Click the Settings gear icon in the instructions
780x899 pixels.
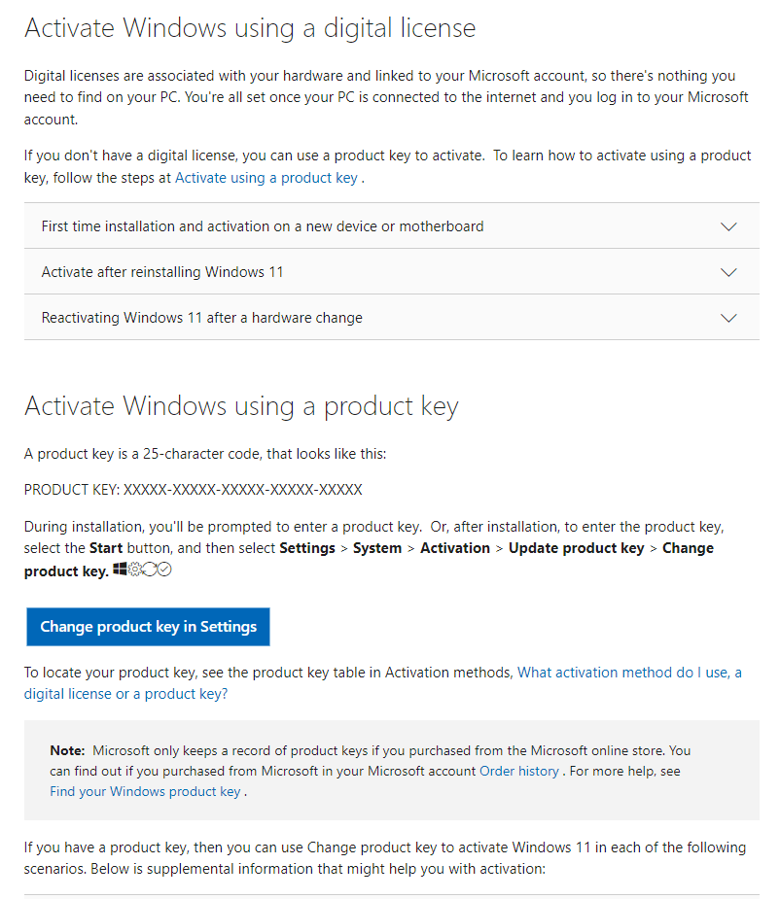134,570
